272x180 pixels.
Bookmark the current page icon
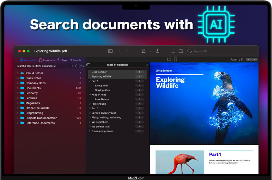click(x=175, y=59)
